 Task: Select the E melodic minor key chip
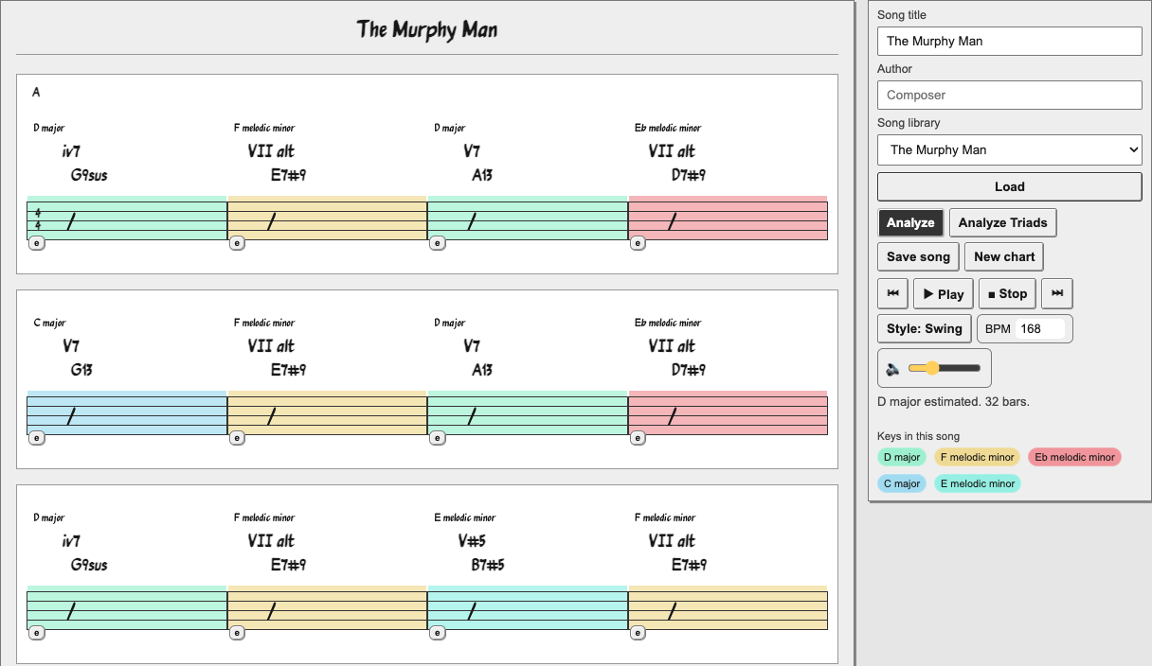[x=978, y=483]
